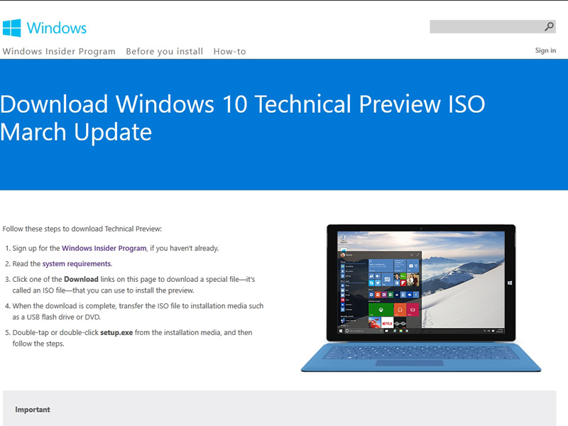Click the People photos tile
Viewport: 568px width, 426px height.
point(413,280)
